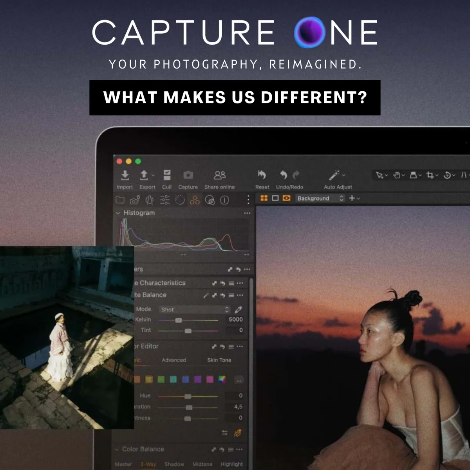Click the Saturation value field 4,5
The width and height of the screenshot is (470, 470).
[235, 407]
